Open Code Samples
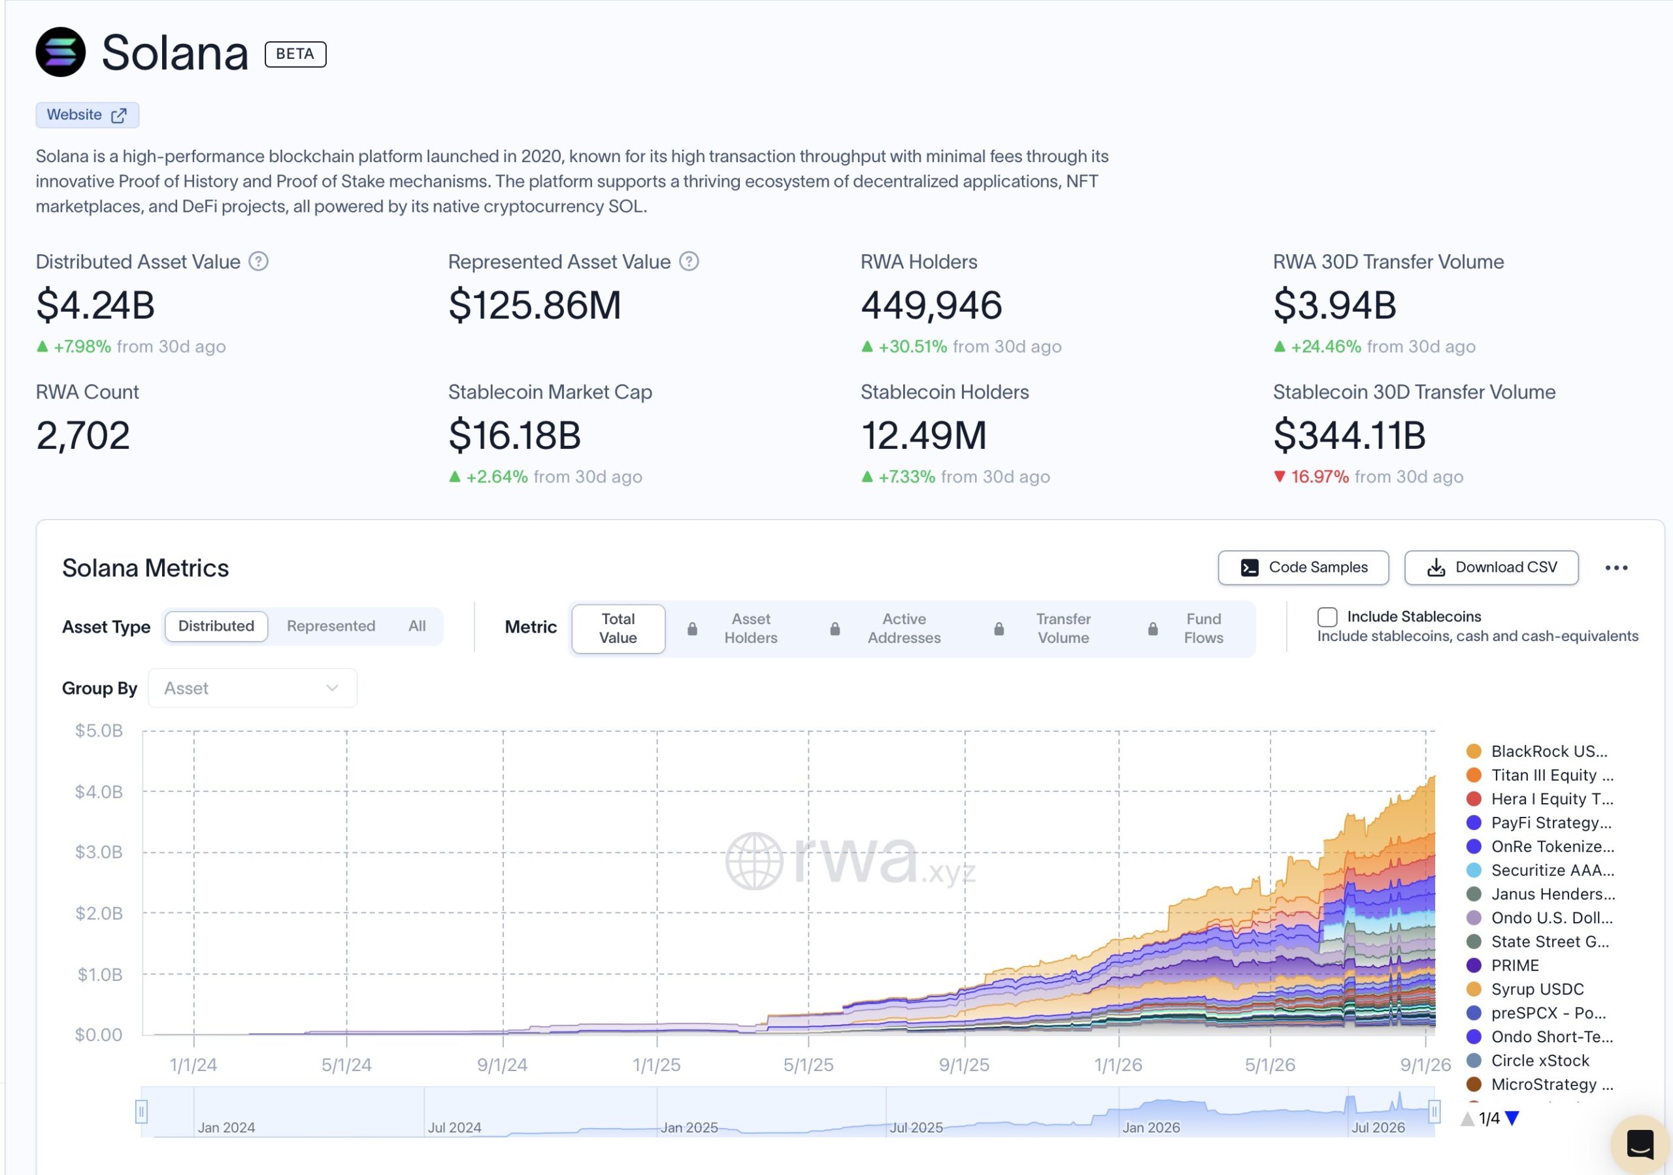The width and height of the screenshot is (1673, 1175). click(x=1303, y=567)
